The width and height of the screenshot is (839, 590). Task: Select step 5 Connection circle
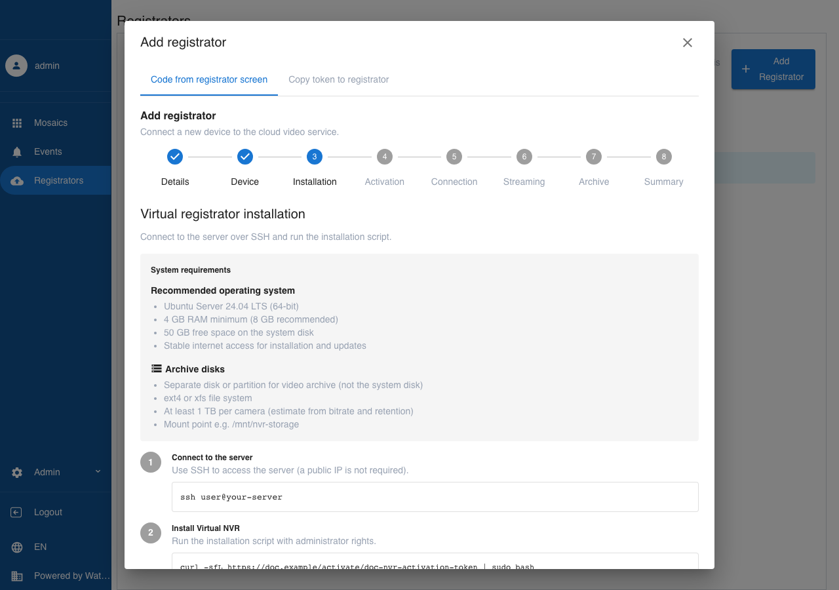(454, 157)
